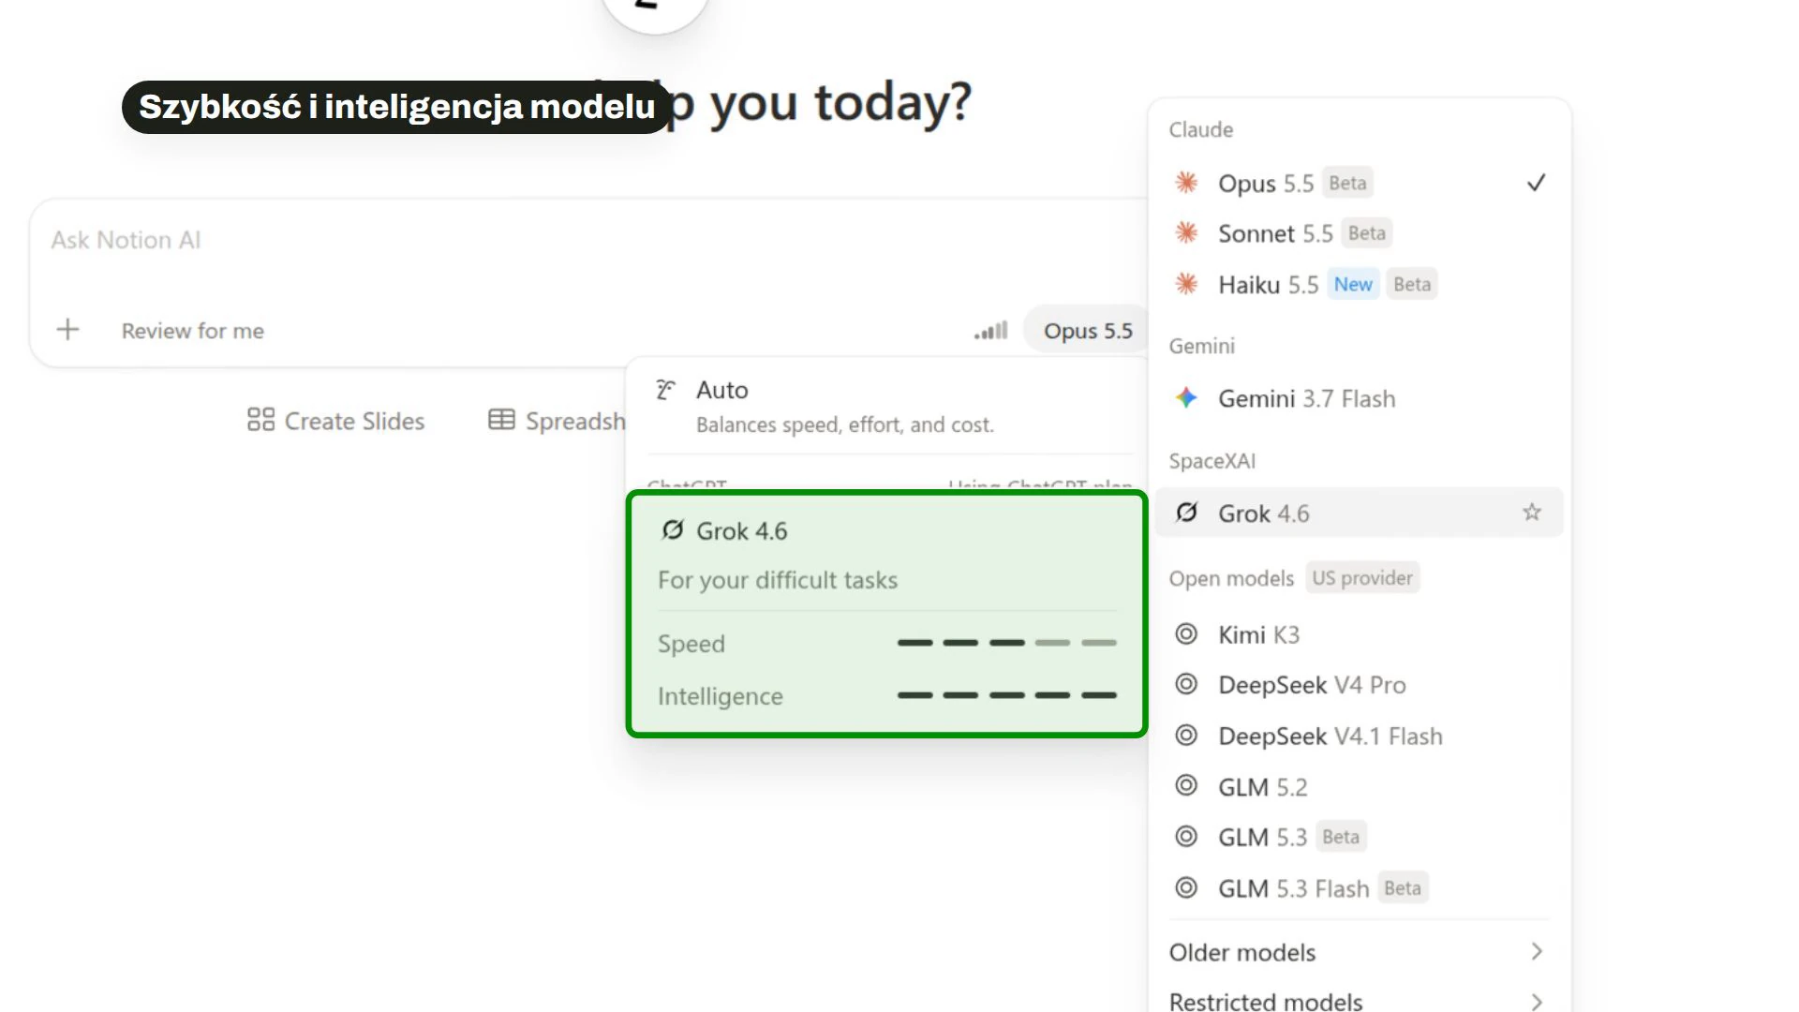Select Opus 5.5 in Claude list
This screenshot has height=1012, width=1799.
point(1359,183)
